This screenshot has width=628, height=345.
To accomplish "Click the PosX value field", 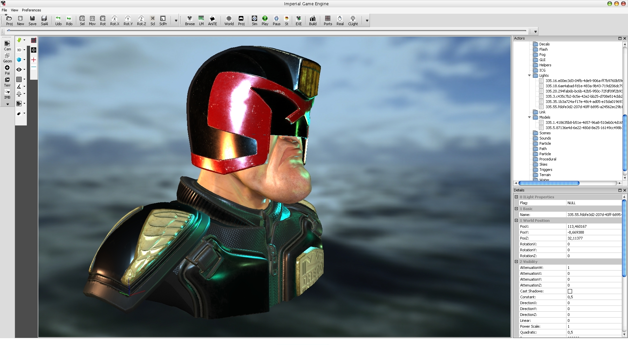I will (x=594, y=226).
